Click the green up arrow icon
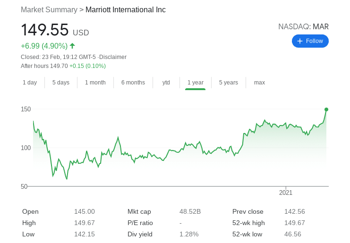The height and width of the screenshot is (243, 350). click(x=72, y=46)
